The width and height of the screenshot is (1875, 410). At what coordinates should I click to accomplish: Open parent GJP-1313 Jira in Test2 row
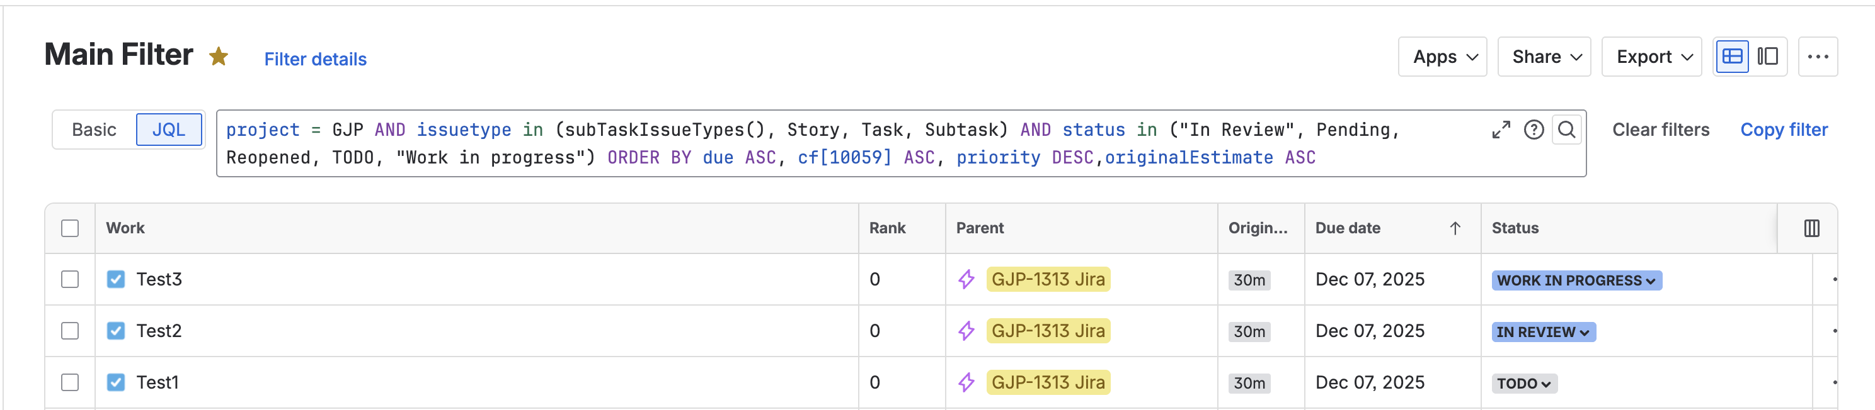pos(1048,331)
